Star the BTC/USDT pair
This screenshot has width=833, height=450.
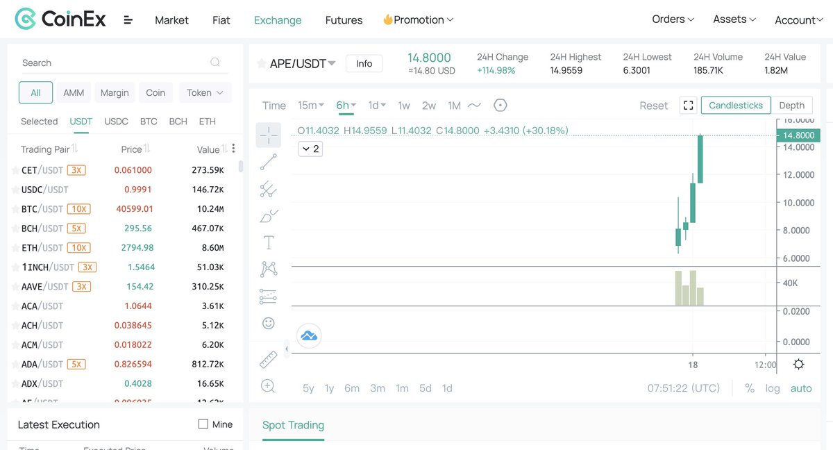coord(15,209)
